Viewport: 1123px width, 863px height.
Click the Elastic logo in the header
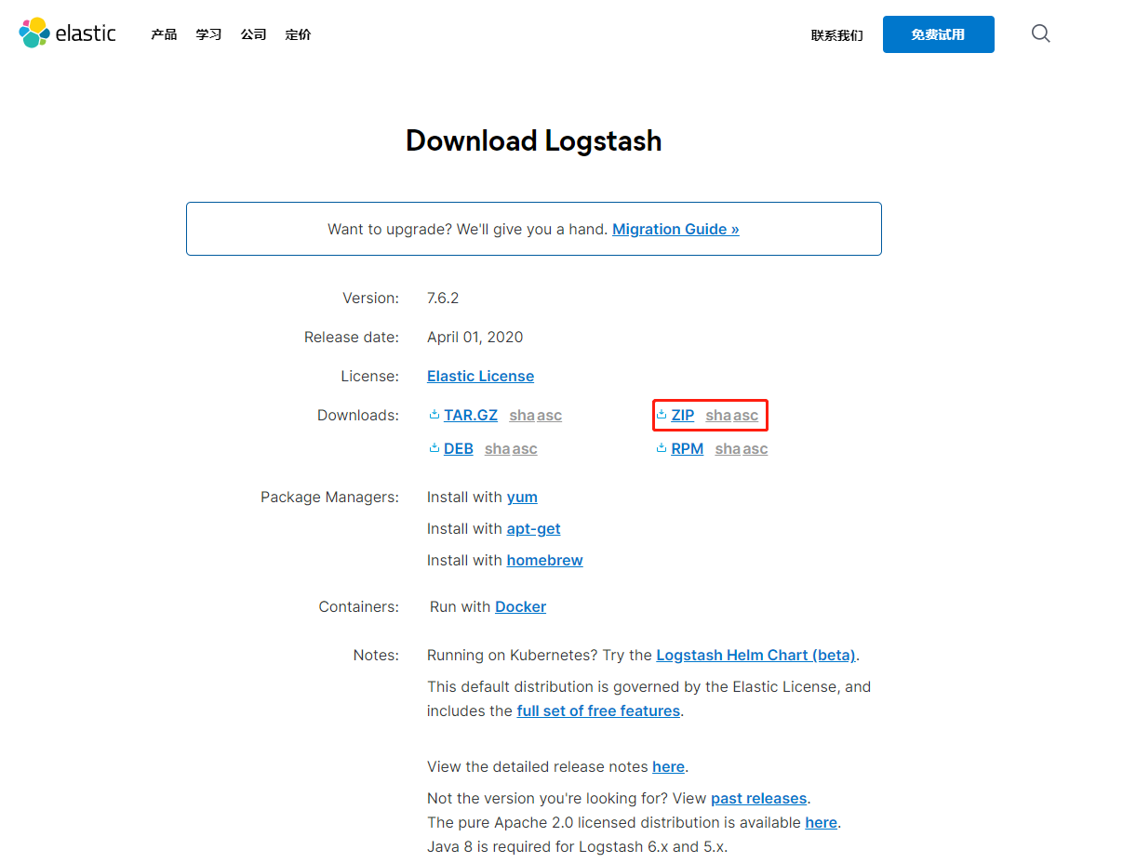click(66, 33)
